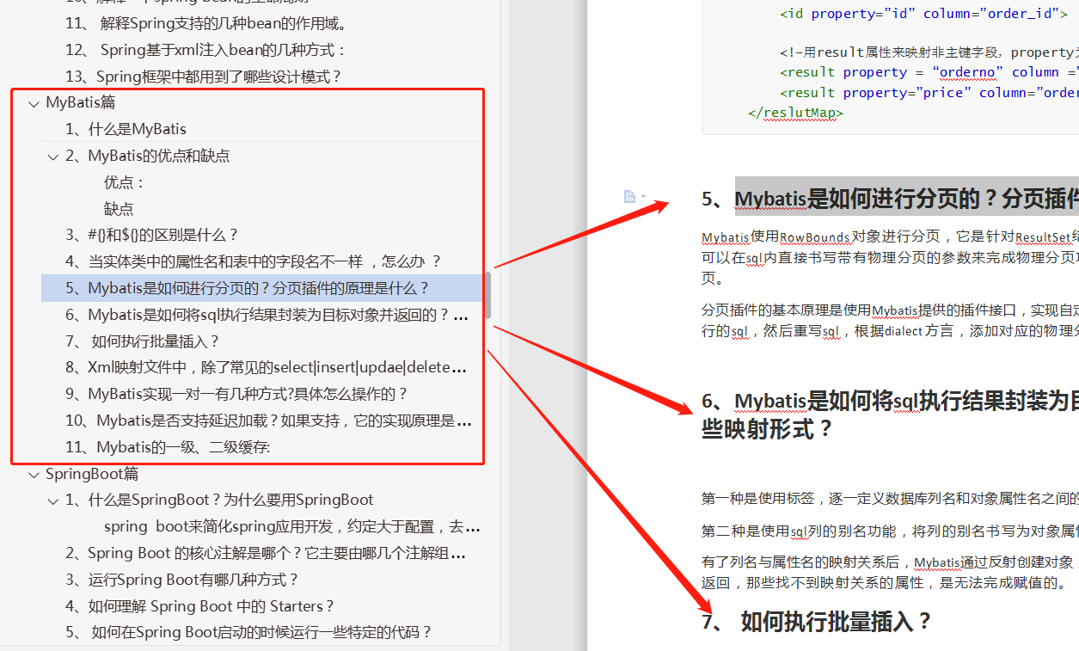Click document heading '6、Mybatis是如何将sql执行结果封装'

[890, 415]
